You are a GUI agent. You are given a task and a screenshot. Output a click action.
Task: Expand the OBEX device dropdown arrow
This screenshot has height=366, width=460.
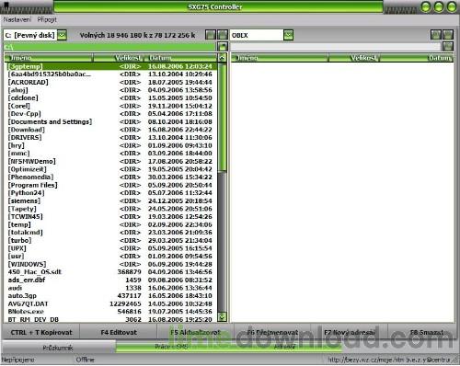(288, 35)
